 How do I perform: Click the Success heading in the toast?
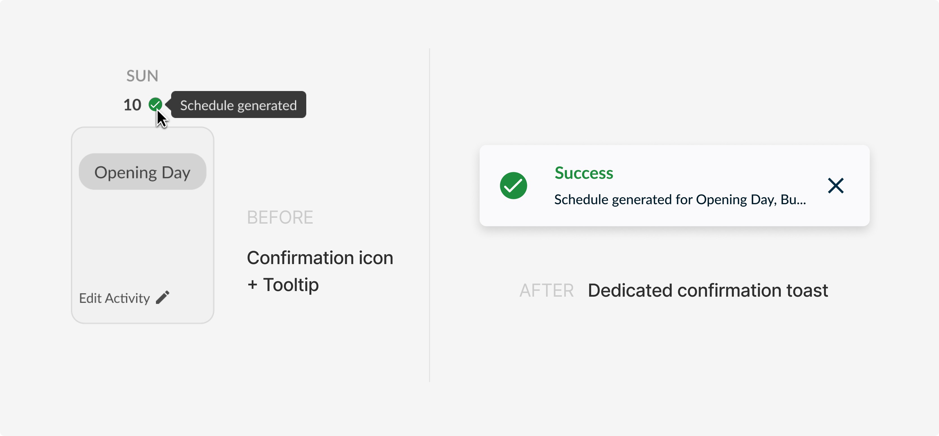point(583,173)
